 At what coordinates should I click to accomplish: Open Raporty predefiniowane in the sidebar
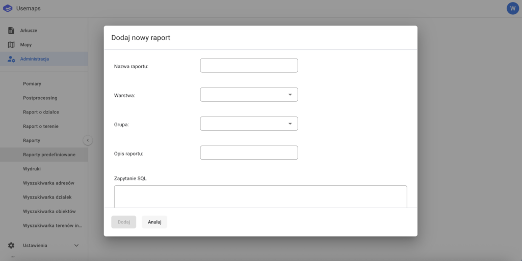[x=49, y=155]
